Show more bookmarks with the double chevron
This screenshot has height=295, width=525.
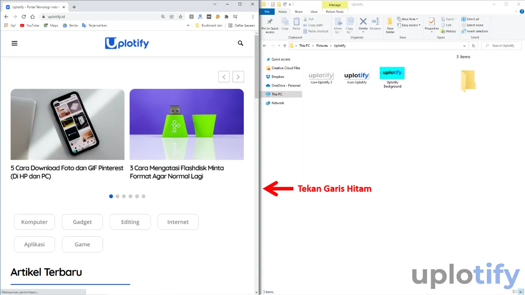coord(188,25)
